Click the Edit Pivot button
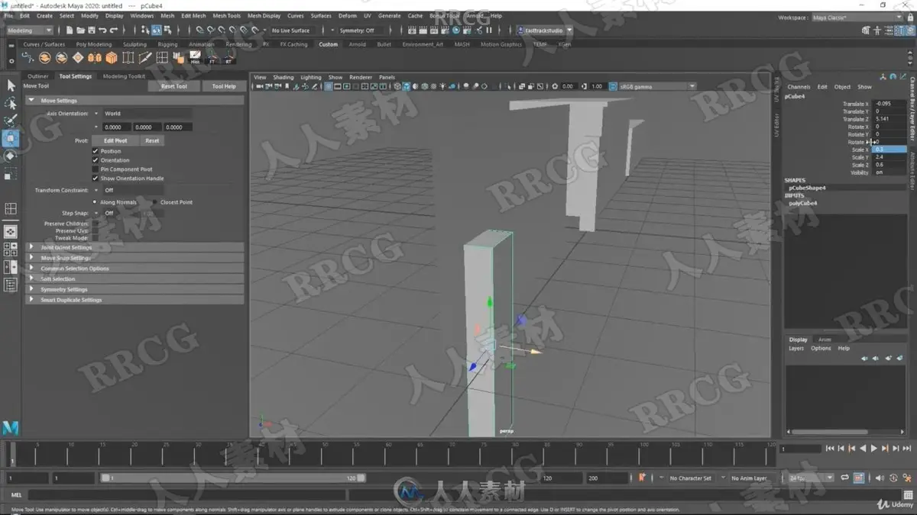This screenshot has width=917, height=515. (115, 140)
